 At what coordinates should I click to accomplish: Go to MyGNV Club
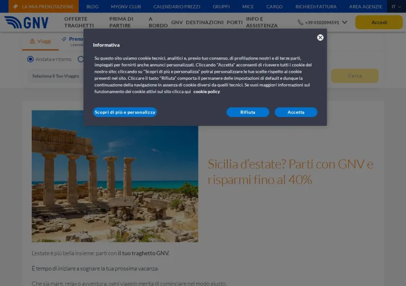click(126, 7)
